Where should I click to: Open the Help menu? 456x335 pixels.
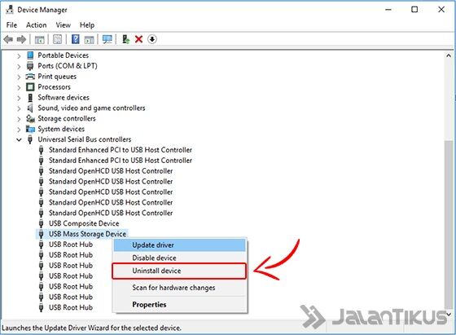point(87,25)
